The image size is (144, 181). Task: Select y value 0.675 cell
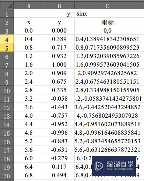(59, 81)
